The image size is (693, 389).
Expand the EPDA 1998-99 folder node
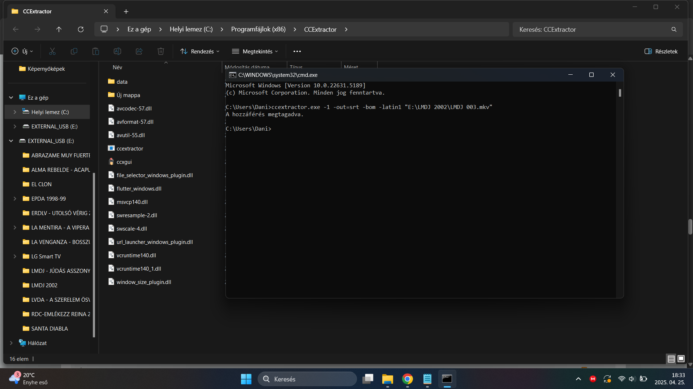[15, 199]
